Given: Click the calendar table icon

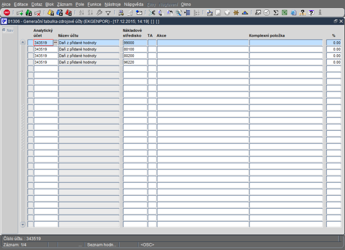Looking at the screenshot, I should click(210, 13).
